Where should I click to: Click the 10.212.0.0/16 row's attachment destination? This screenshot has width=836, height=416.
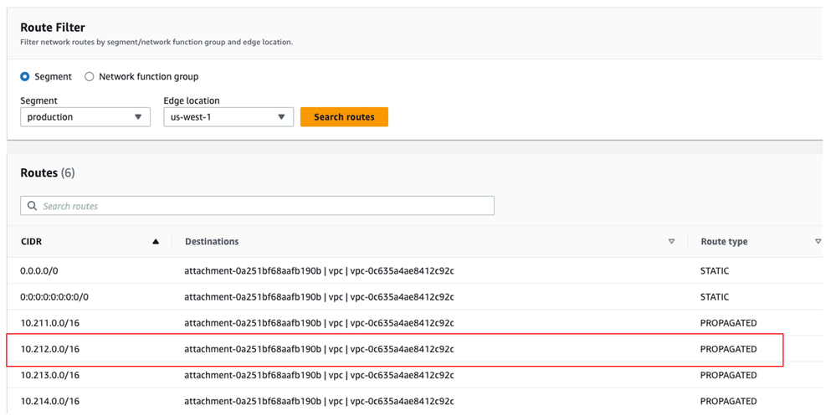coord(319,349)
